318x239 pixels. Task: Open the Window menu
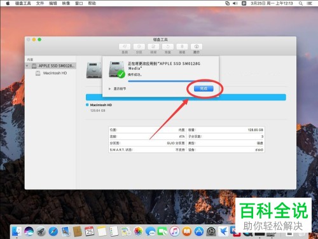coord(79,3)
